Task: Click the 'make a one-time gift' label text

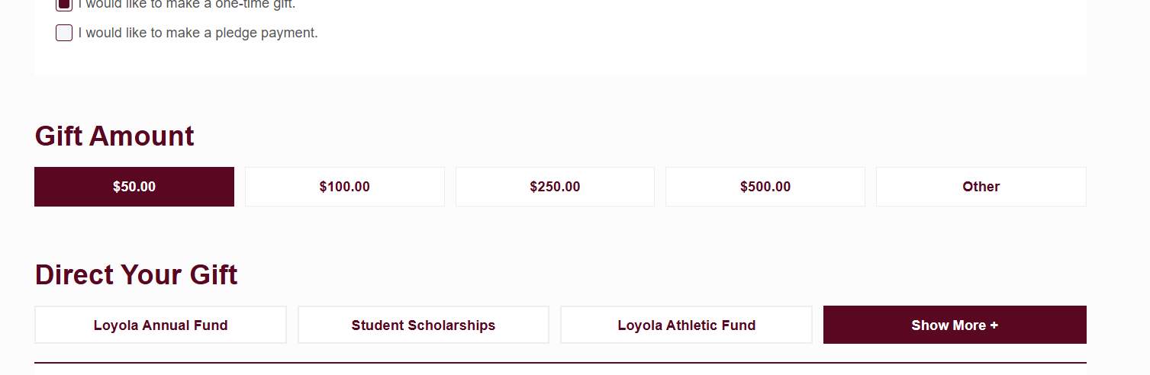Action: pyautogui.click(x=186, y=4)
